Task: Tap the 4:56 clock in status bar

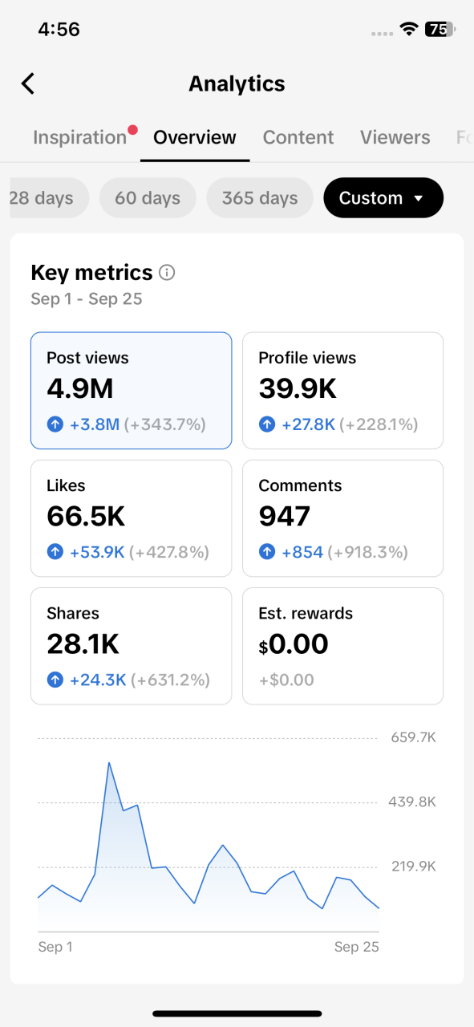Action: tap(59, 30)
